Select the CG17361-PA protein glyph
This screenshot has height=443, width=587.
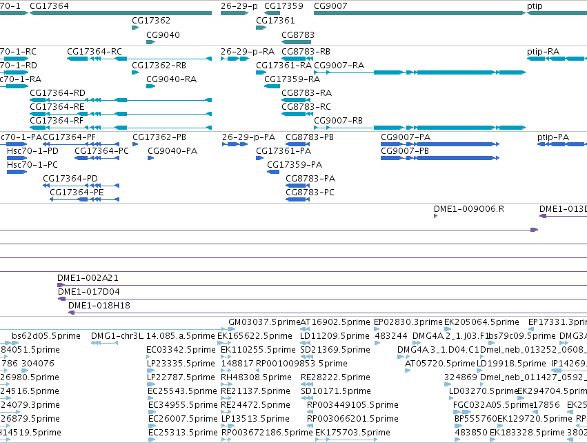point(260,158)
